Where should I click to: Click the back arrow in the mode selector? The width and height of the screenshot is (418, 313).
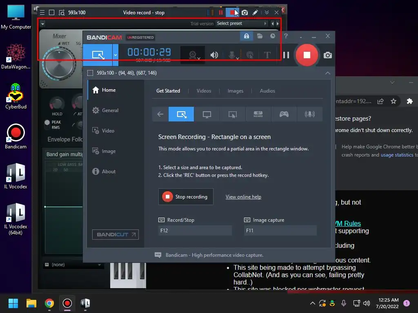pyautogui.click(x=160, y=114)
